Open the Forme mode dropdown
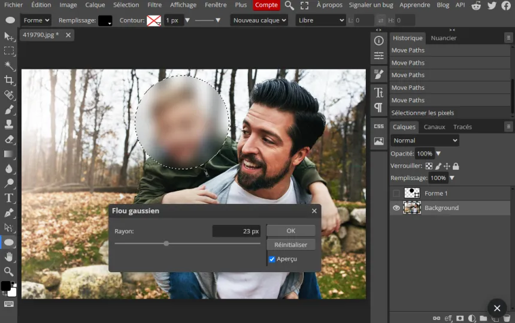Image resolution: width=515 pixels, height=323 pixels. tap(36, 20)
